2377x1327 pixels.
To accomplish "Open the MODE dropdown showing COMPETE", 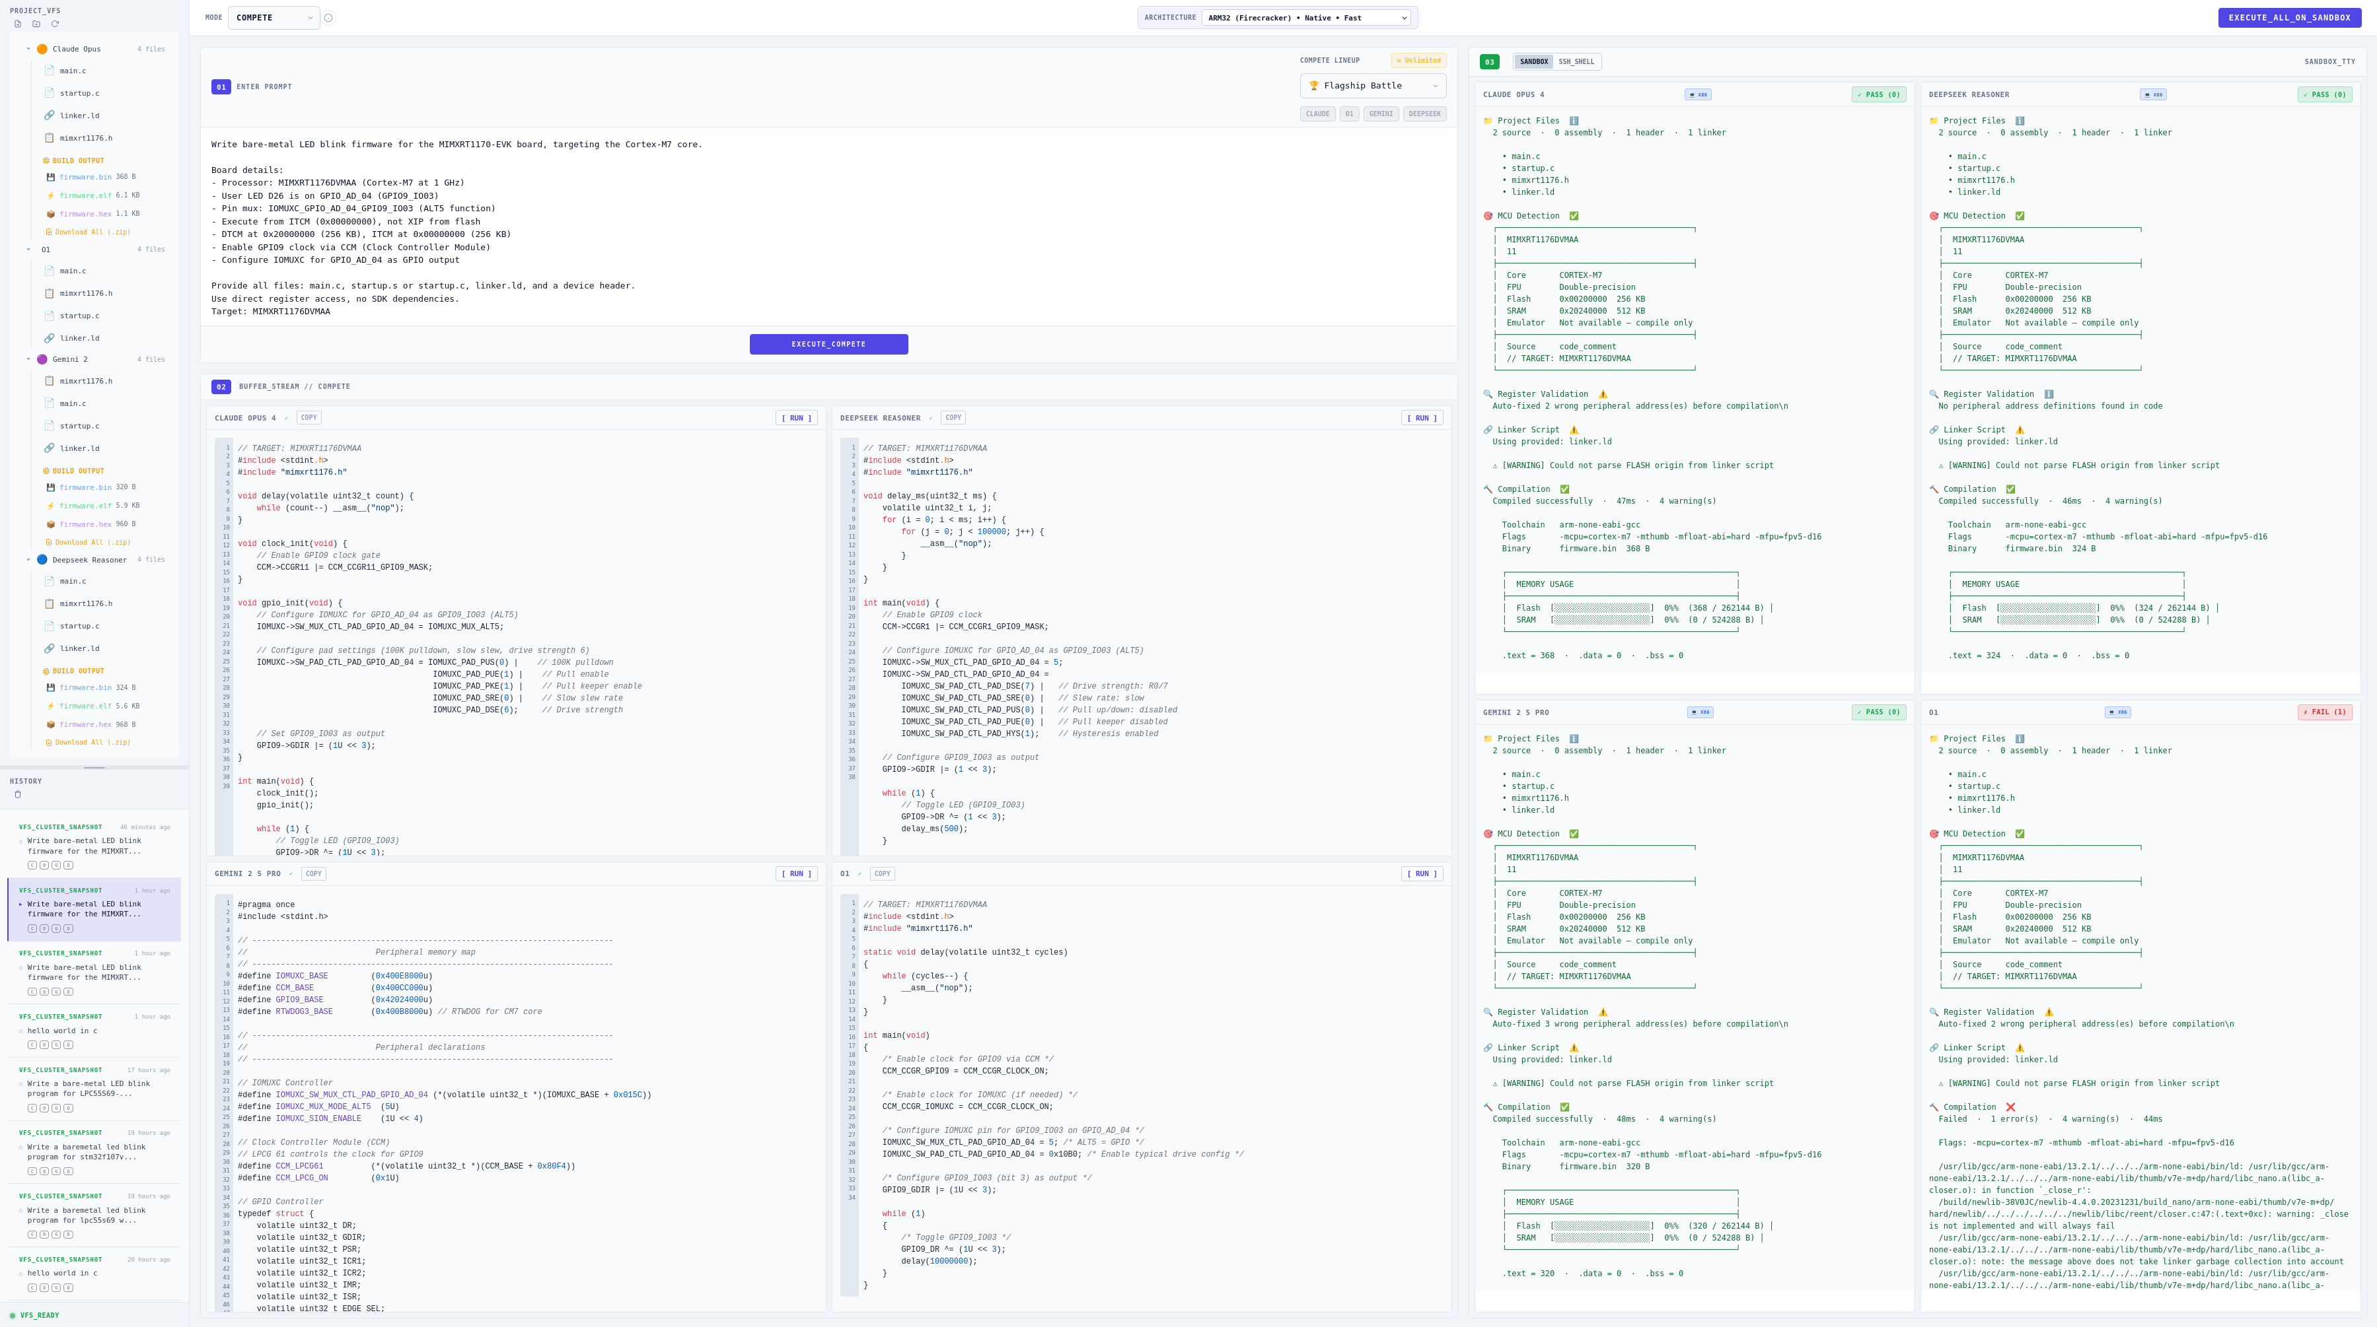I will tap(273, 18).
